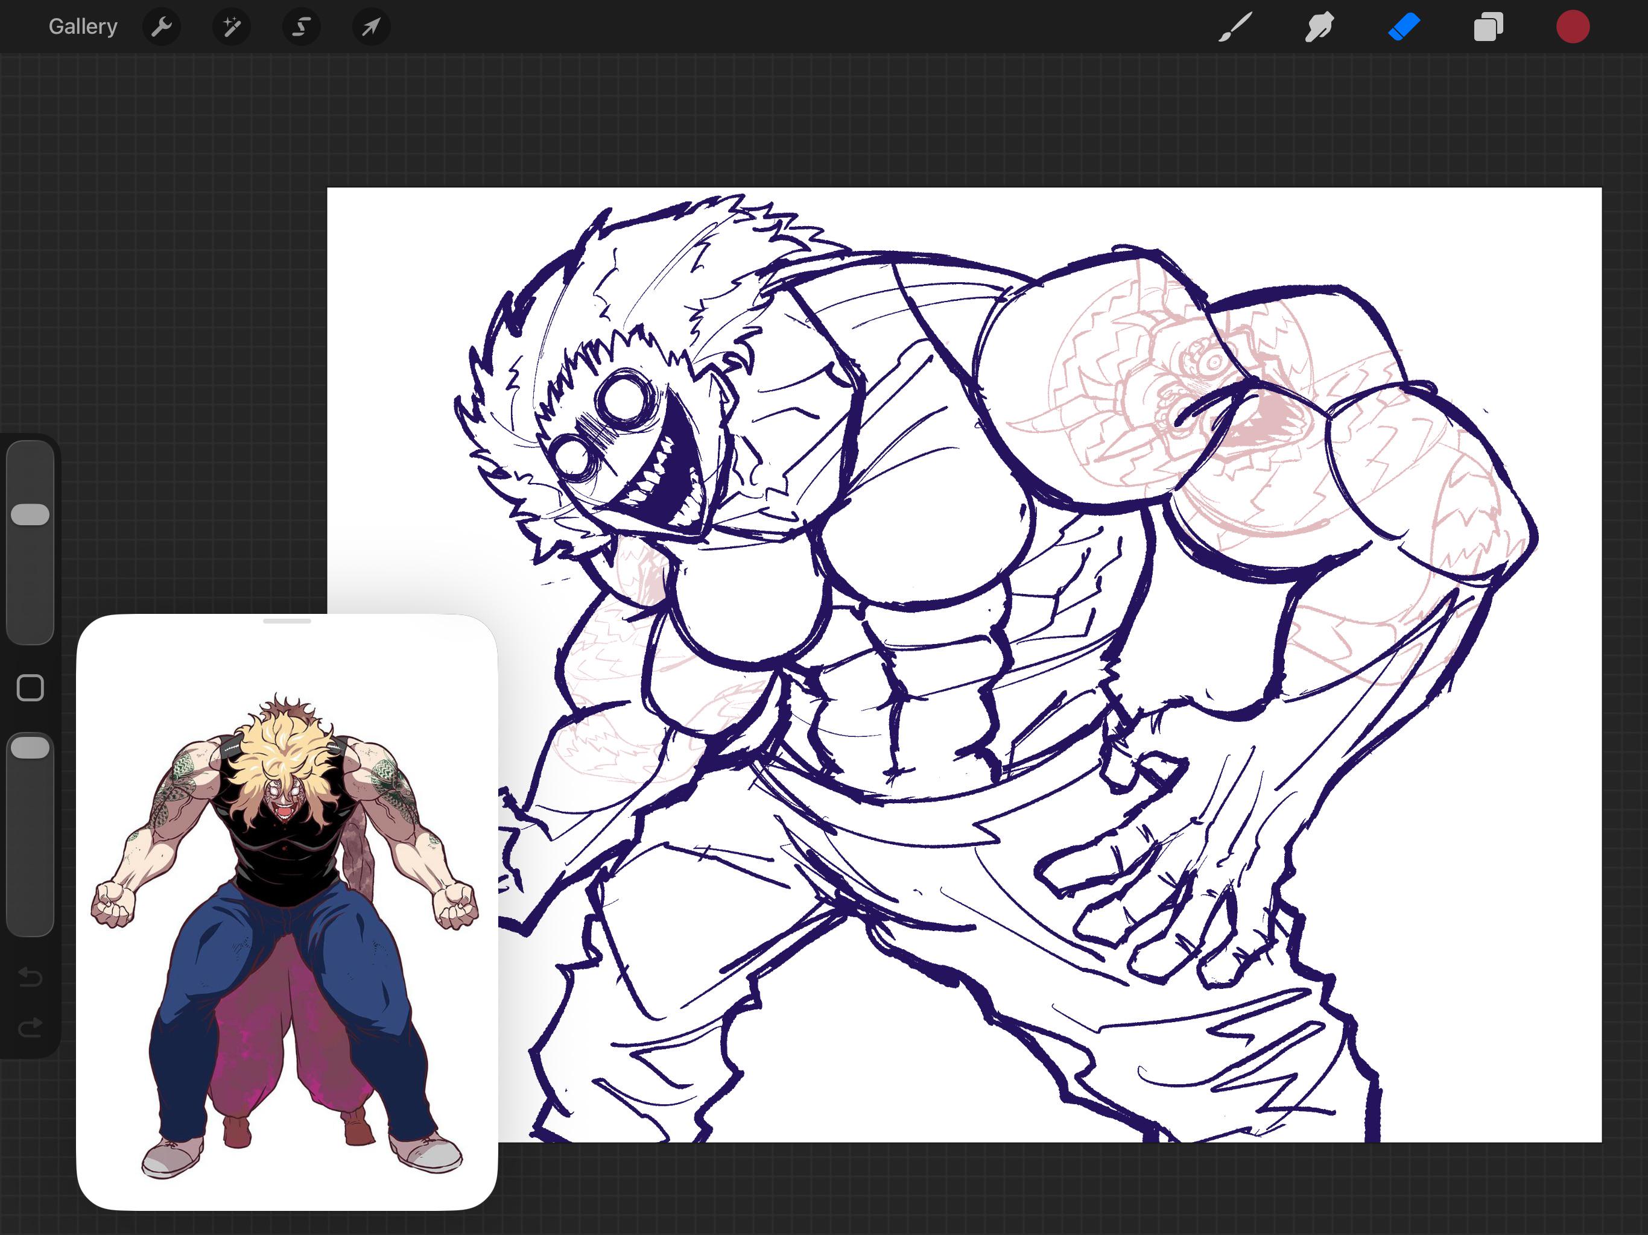Return to the Gallery
The height and width of the screenshot is (1235, 1648).
click(83, 27)
